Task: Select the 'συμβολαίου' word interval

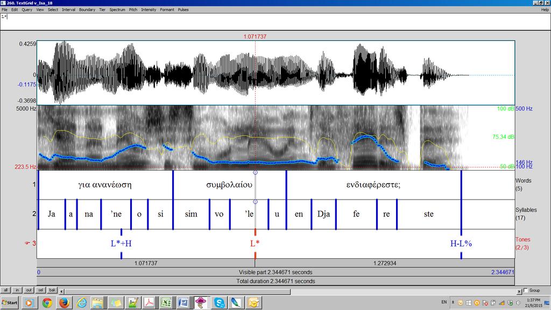Action: [229, 185]
